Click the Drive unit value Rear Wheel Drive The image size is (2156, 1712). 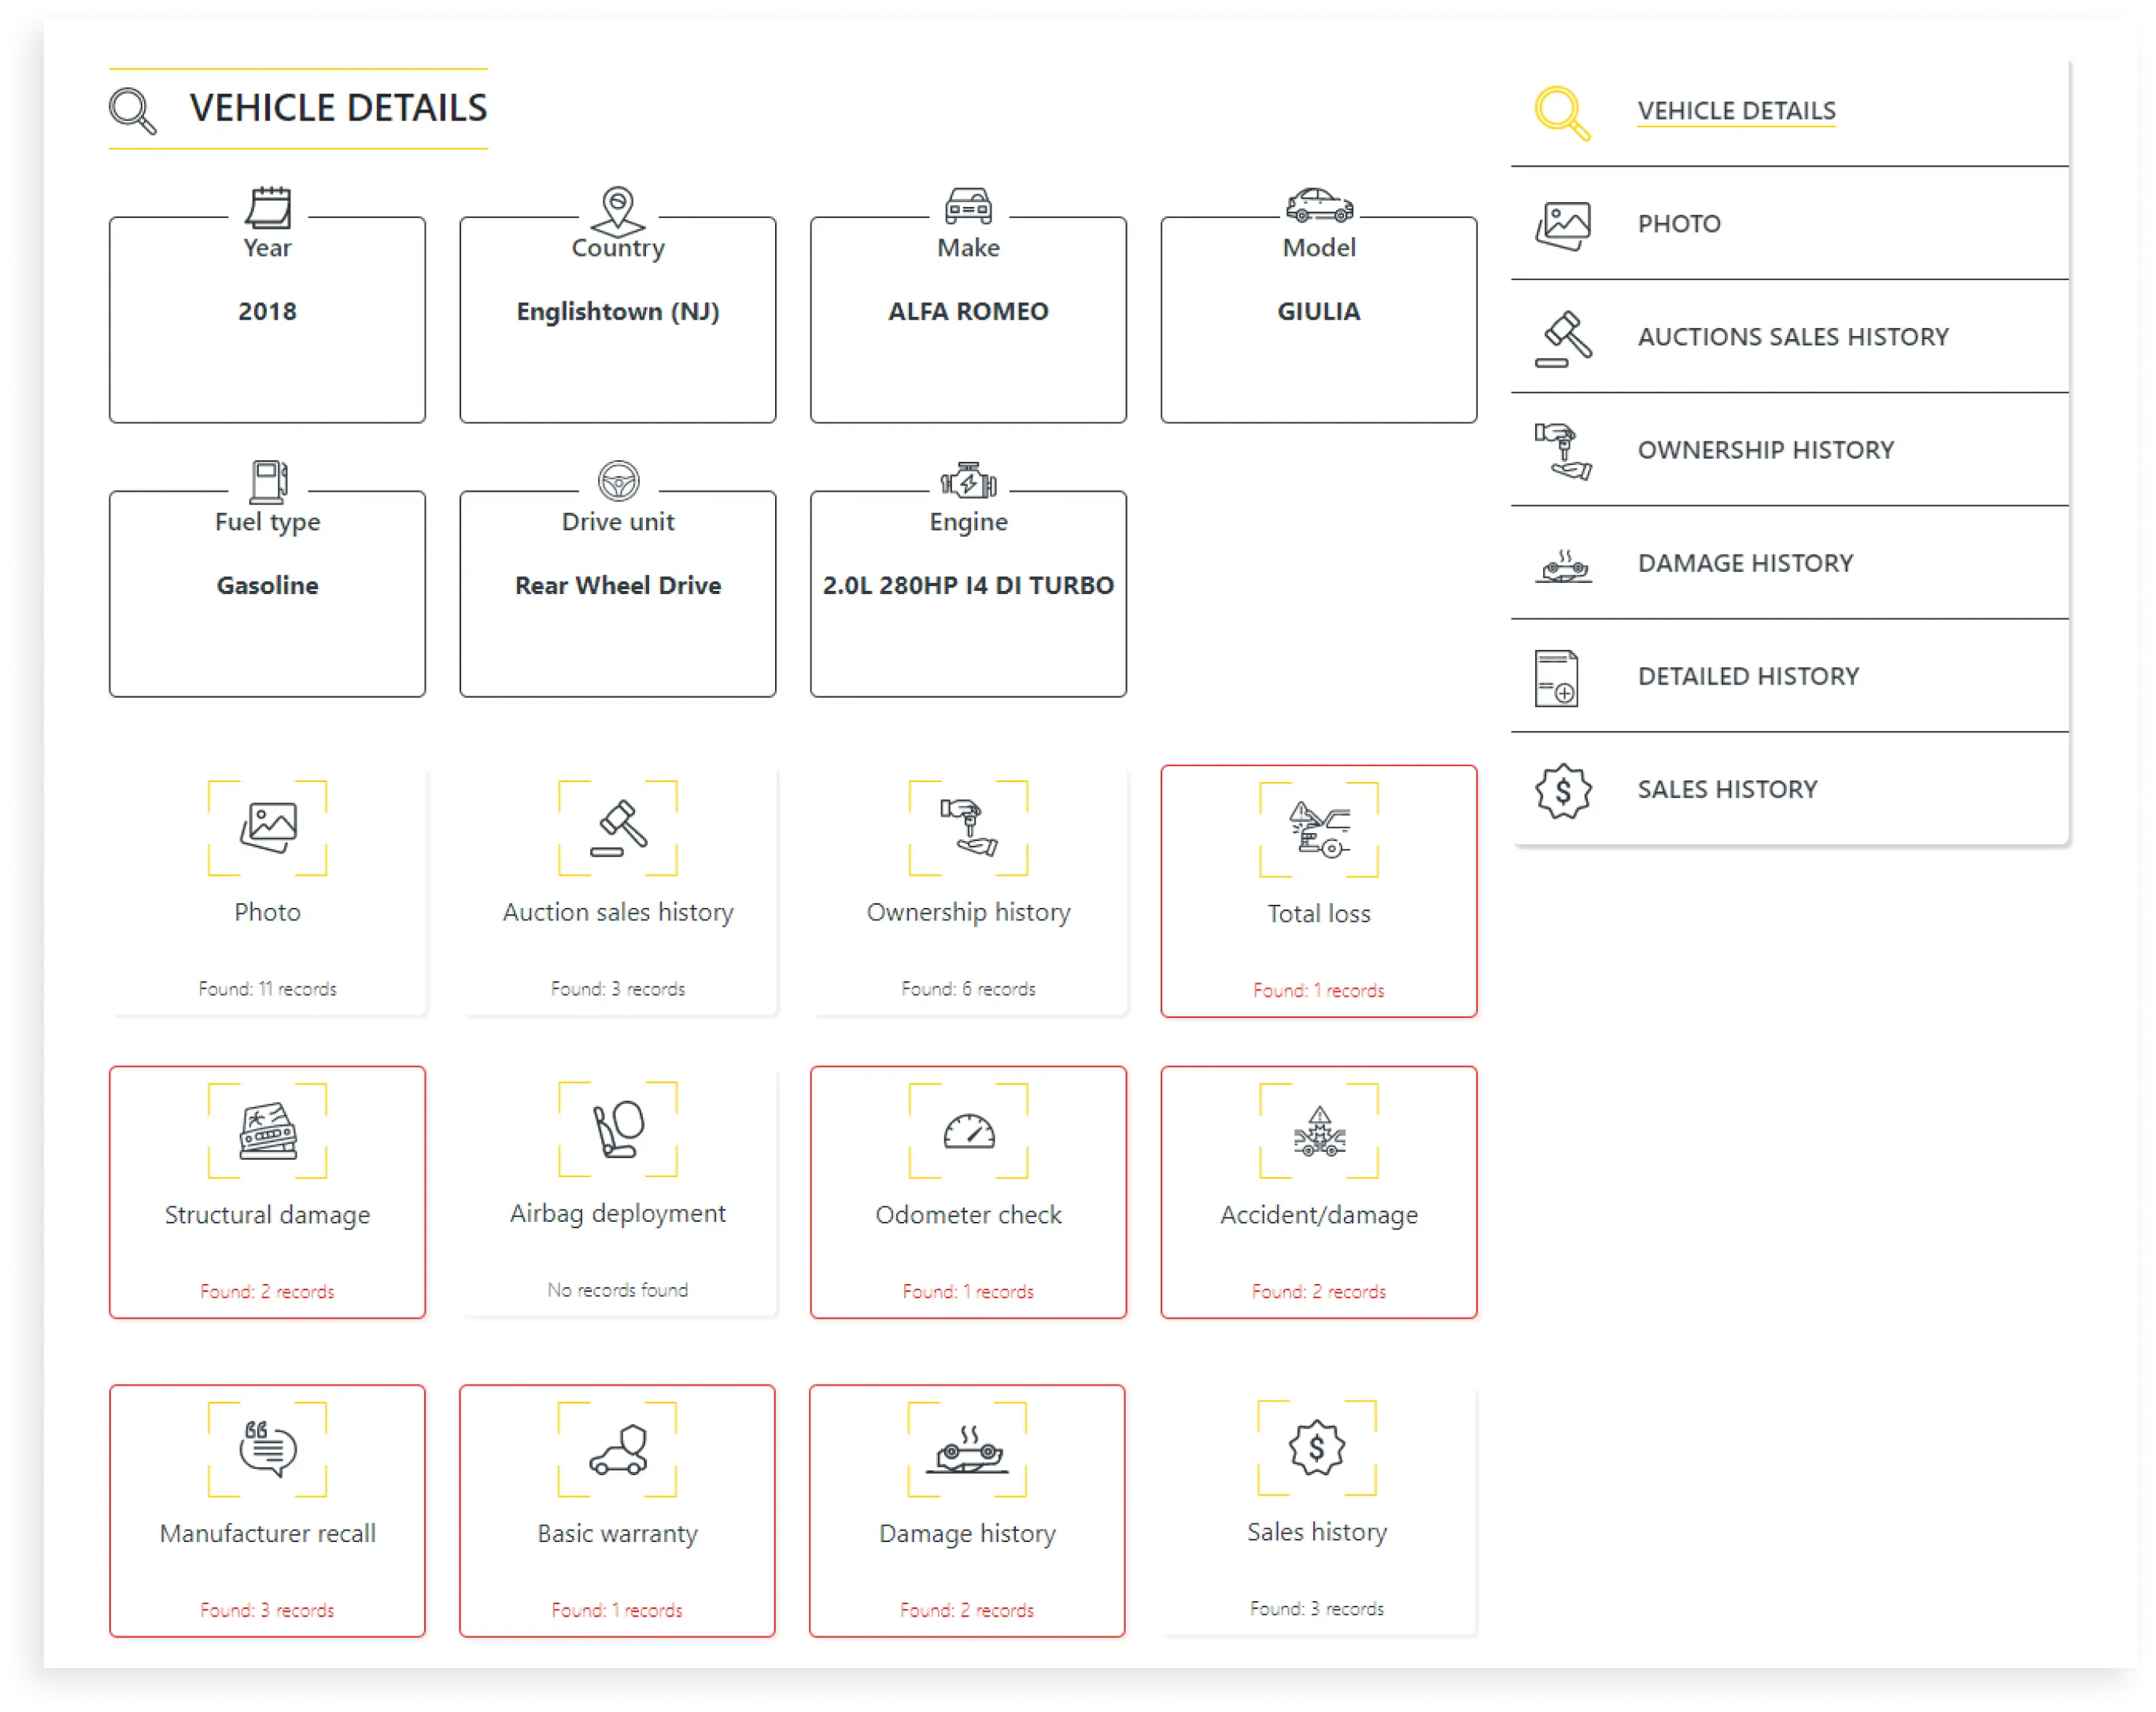coord(618,586)
